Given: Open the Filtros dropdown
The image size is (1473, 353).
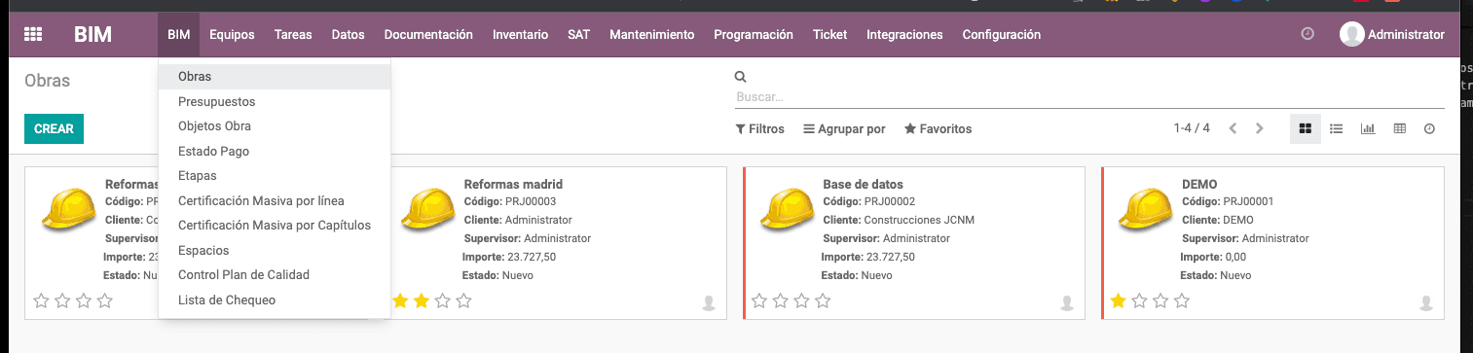Looking at the screenshot, I should 759,128.
